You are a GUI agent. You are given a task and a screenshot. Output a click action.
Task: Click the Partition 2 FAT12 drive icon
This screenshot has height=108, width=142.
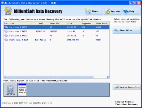click(6, 31)
